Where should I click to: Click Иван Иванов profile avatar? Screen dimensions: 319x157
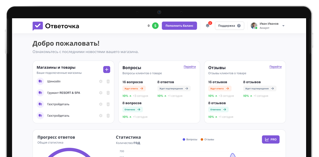[254, 26]
